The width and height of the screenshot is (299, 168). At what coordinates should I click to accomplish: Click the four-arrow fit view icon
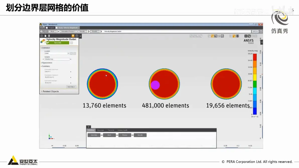tap(237, 36)
